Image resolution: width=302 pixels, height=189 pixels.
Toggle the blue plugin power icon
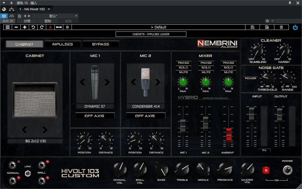point(295,27)
